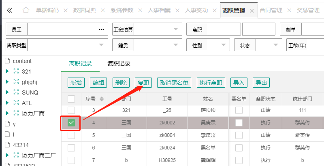Click the file icon next to content
The height and width of the screenshot is (166, 324).
click(7, 61)
